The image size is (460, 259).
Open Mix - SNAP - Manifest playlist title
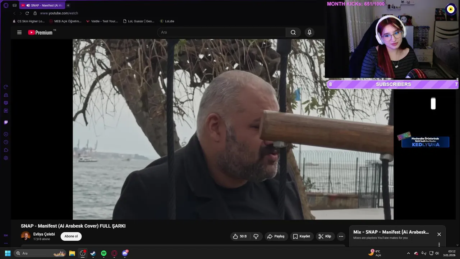391,232
